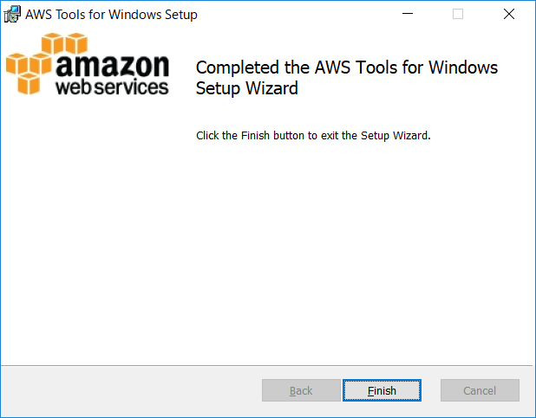Click the grayed-out Back button
This screenshot has width=536, height=418.
point(301,390)
